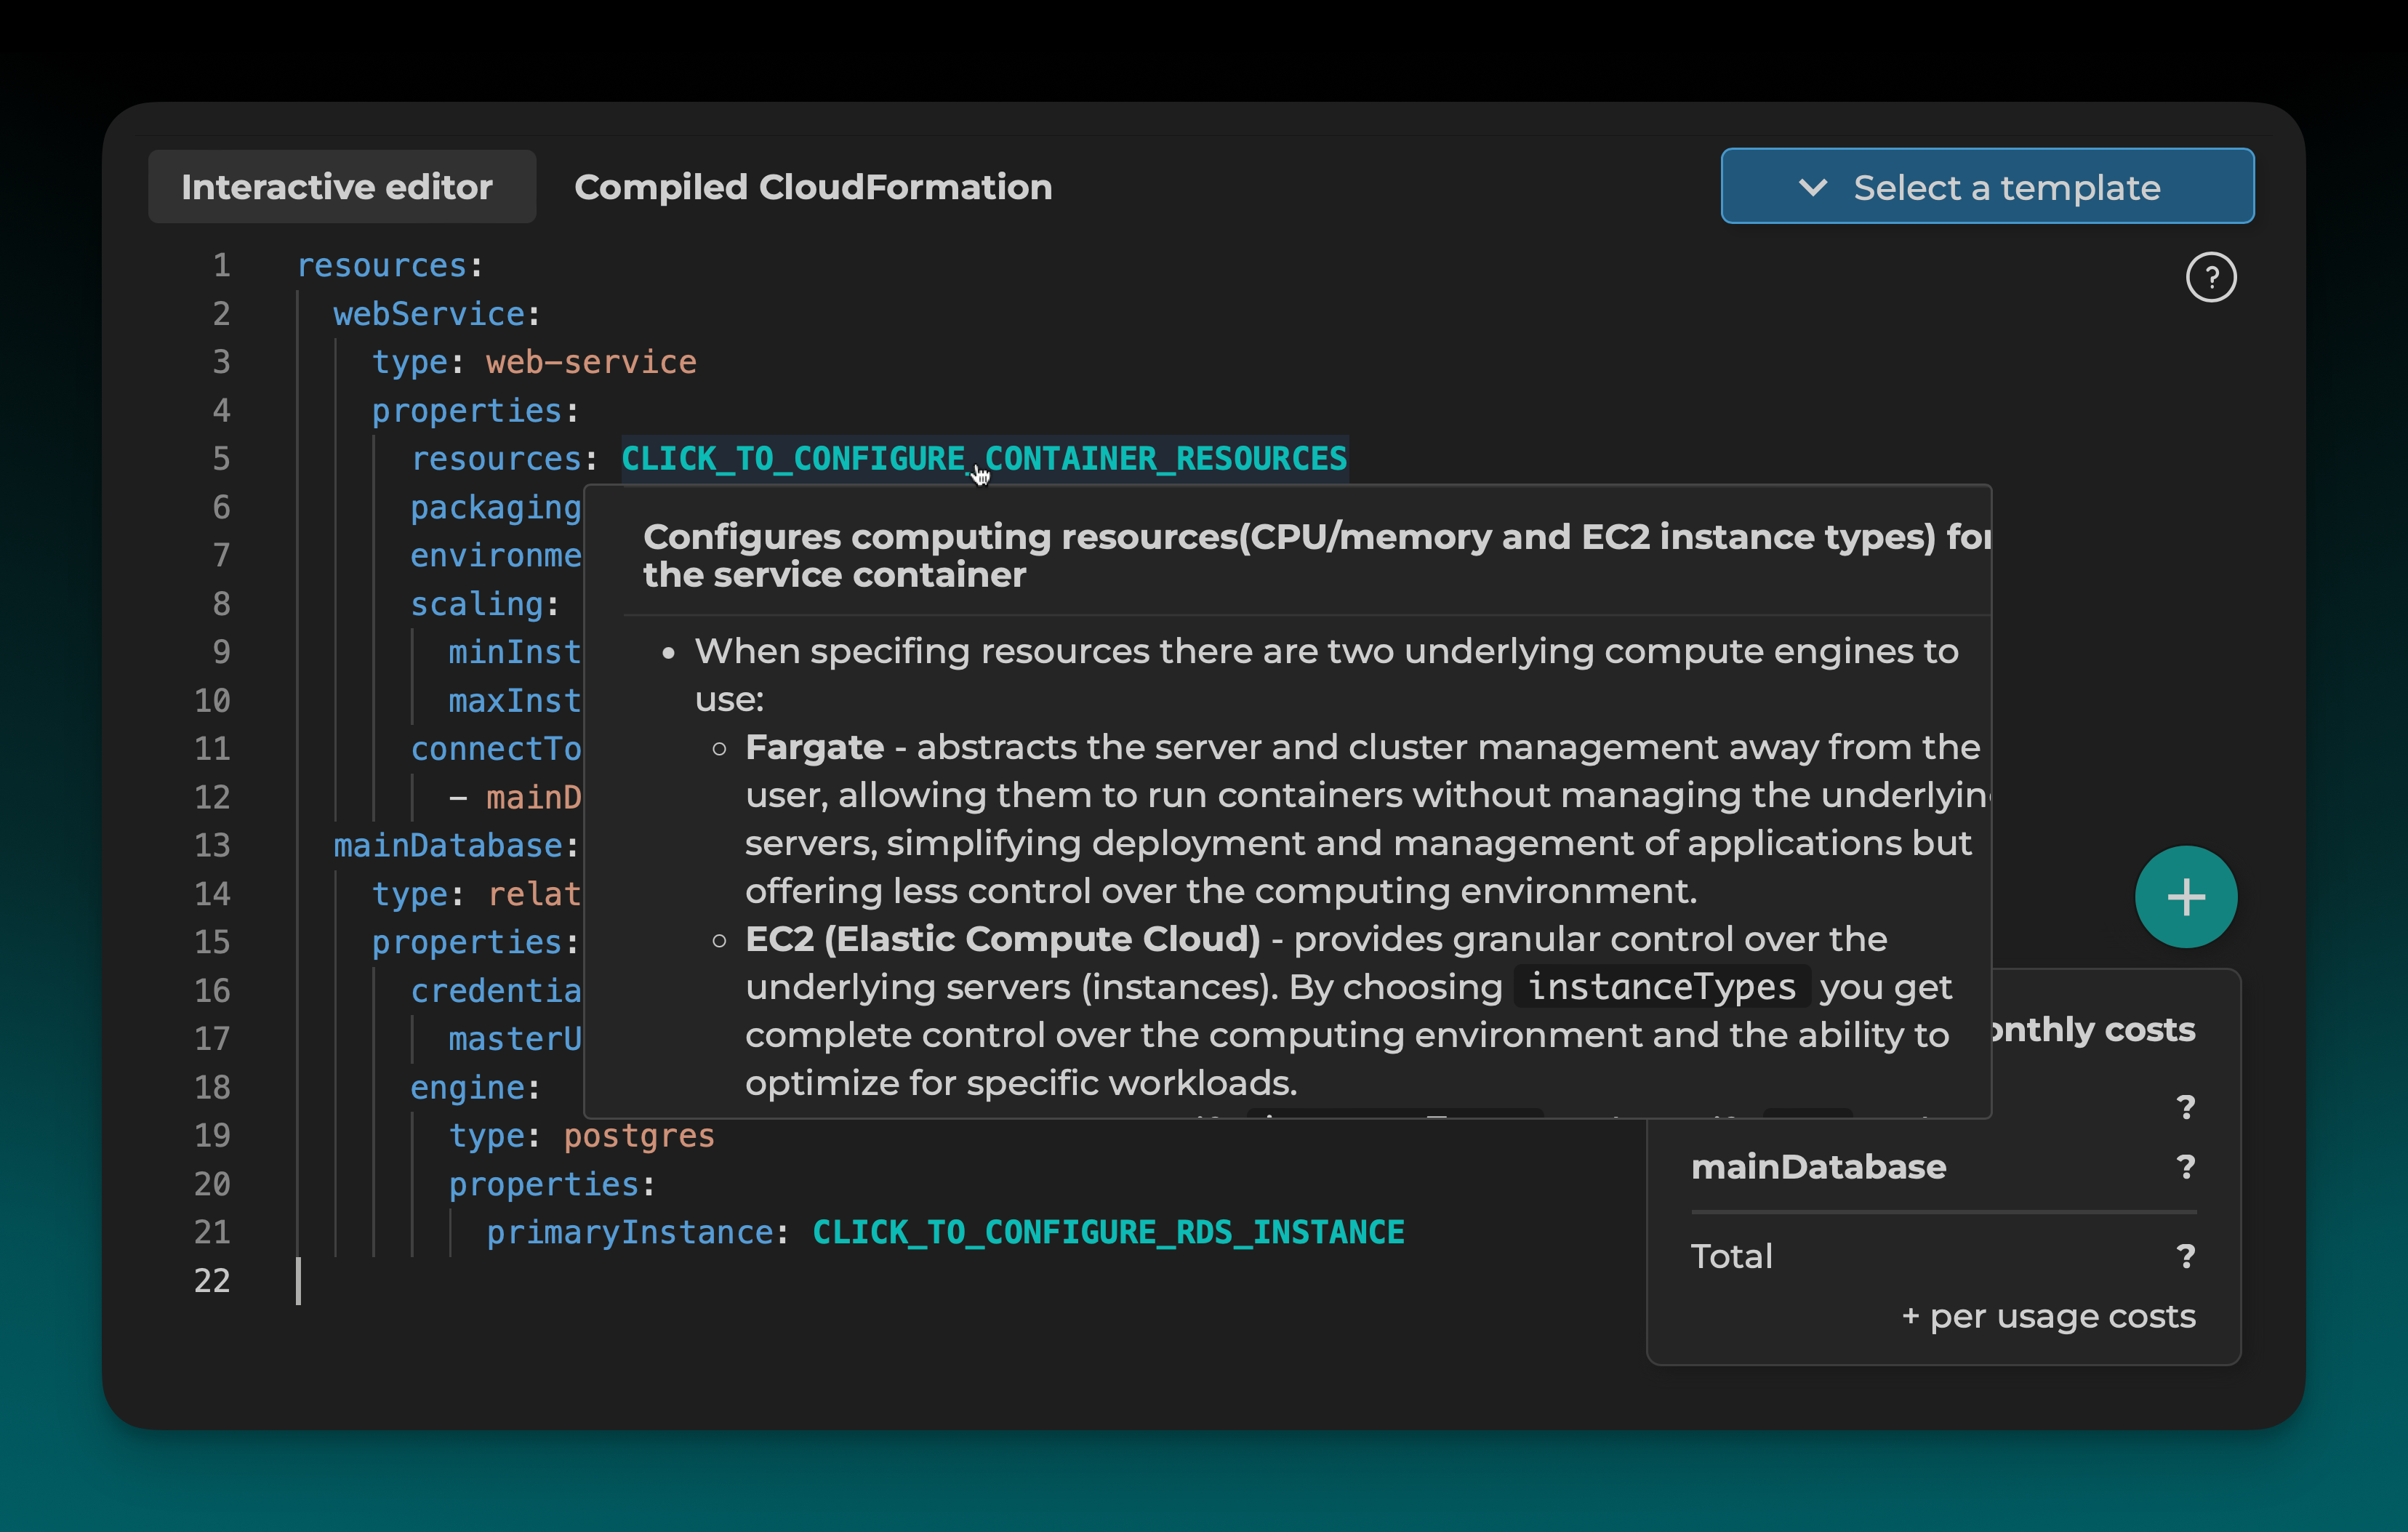This screenshot has height=1532, width=2408.
Task: Open the help question mark icon
Action: pyautogui.click(x=2210, y=277)
